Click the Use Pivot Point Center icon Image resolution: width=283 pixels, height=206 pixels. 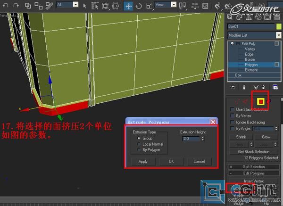pos(183,6)
